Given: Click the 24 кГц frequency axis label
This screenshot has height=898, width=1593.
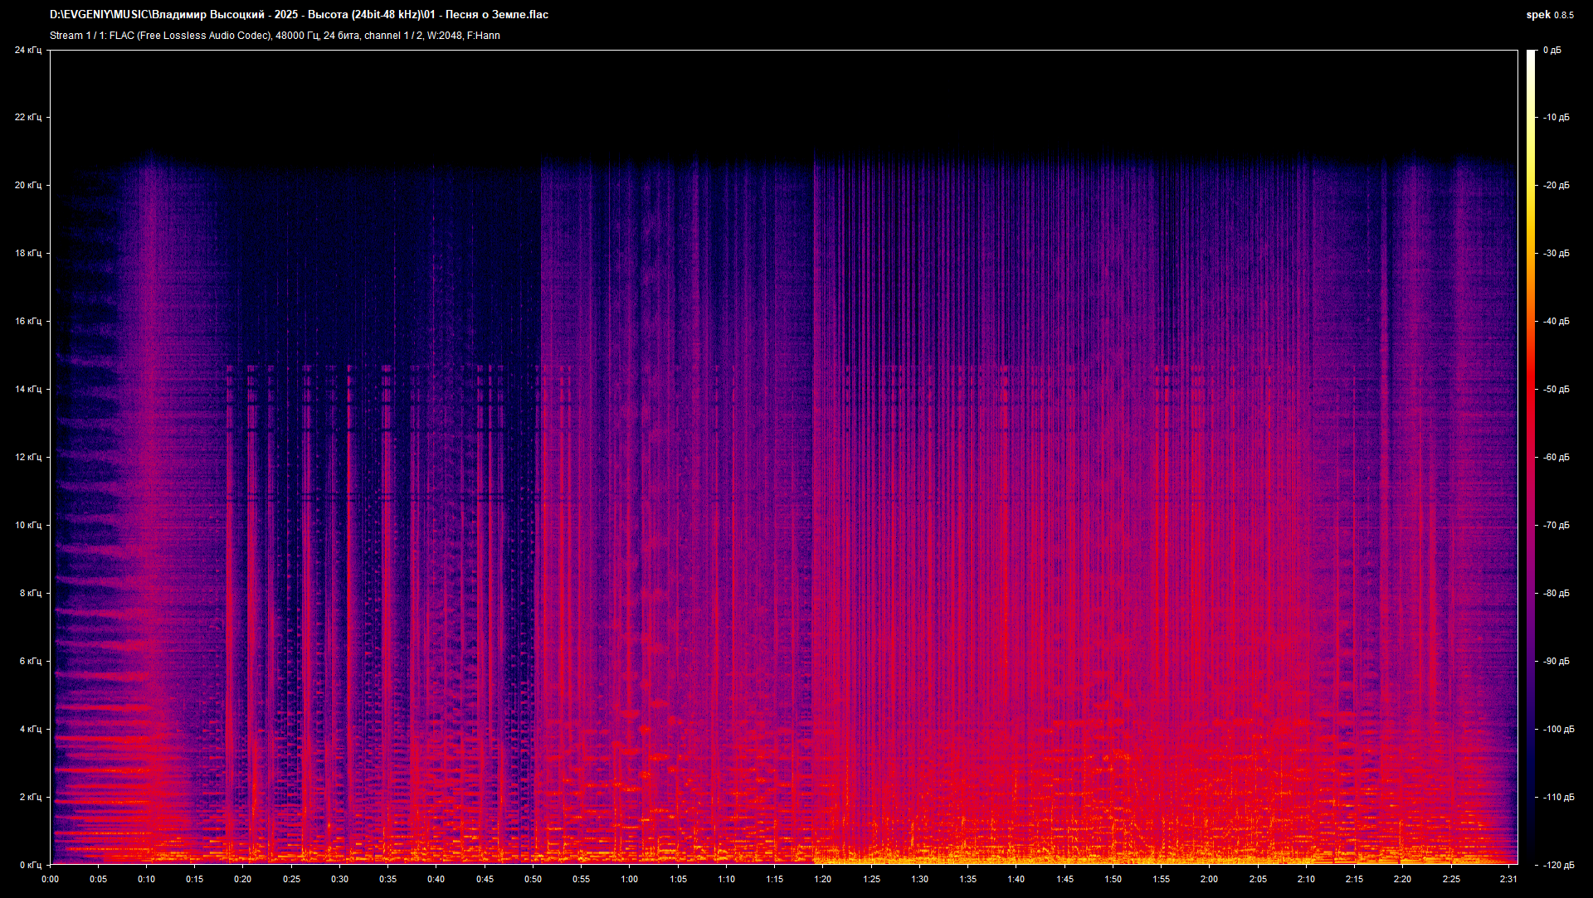Looking at the screenshot, I should coord(27,50).
